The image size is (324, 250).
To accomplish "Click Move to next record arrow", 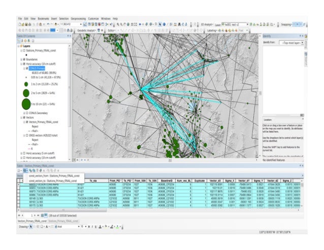I will pyautogui.click(x=35, y=216).
